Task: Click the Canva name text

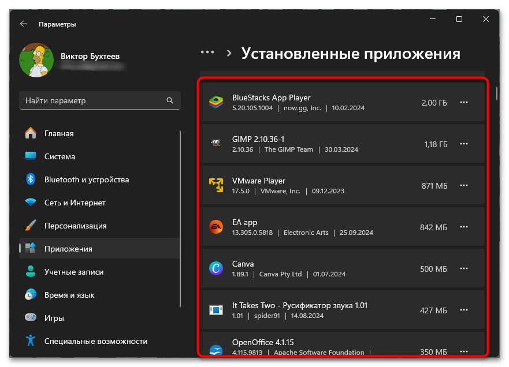Action: click(x=243, y=264)
